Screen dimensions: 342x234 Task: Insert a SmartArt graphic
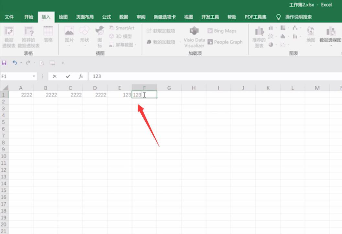(x=122, y=28)
